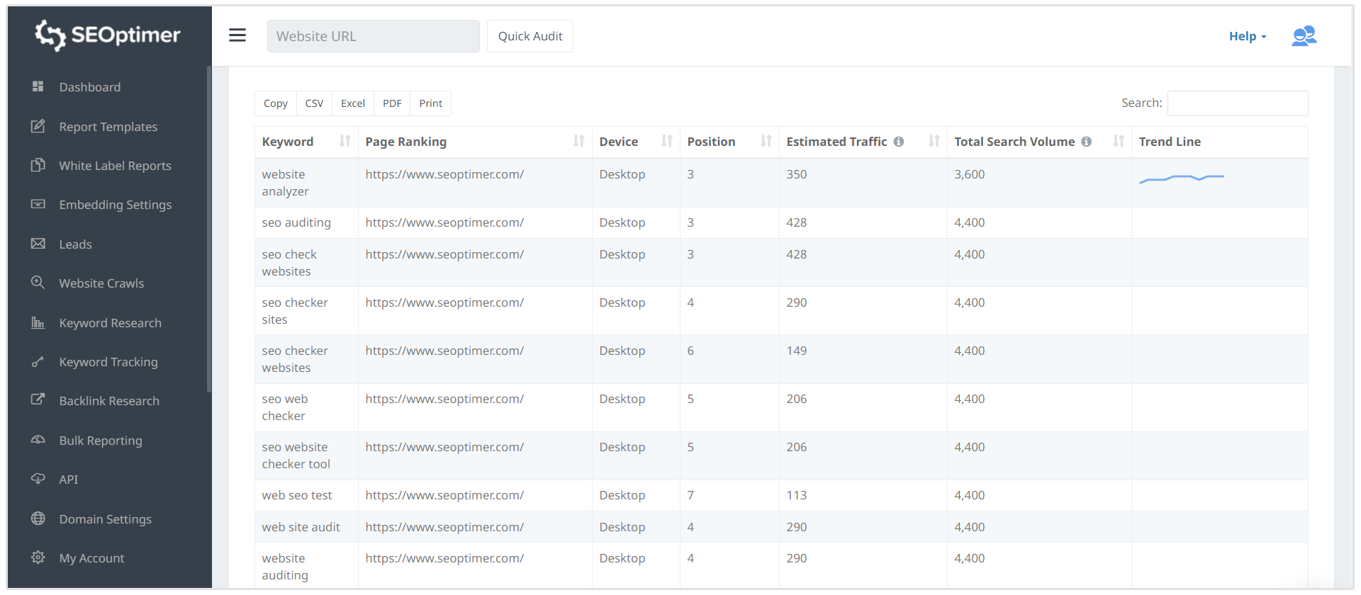
Task: Click the Leads envelope icon
Action: click(x=38, y=244)
